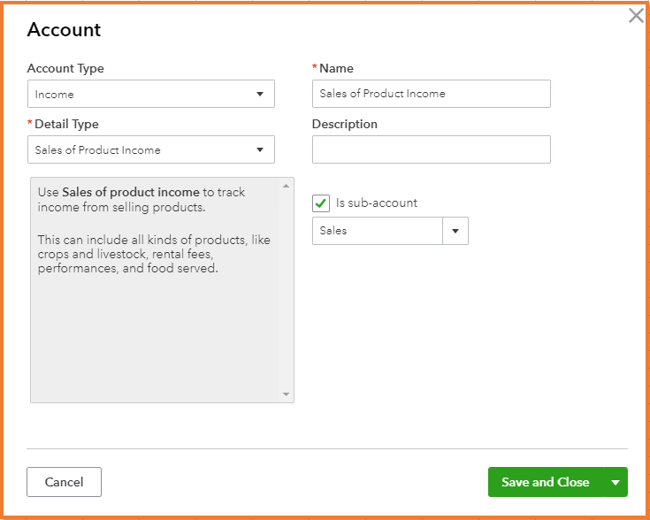Click the Description field label
The height and width of the screenshot is (520, 650).
345,125
